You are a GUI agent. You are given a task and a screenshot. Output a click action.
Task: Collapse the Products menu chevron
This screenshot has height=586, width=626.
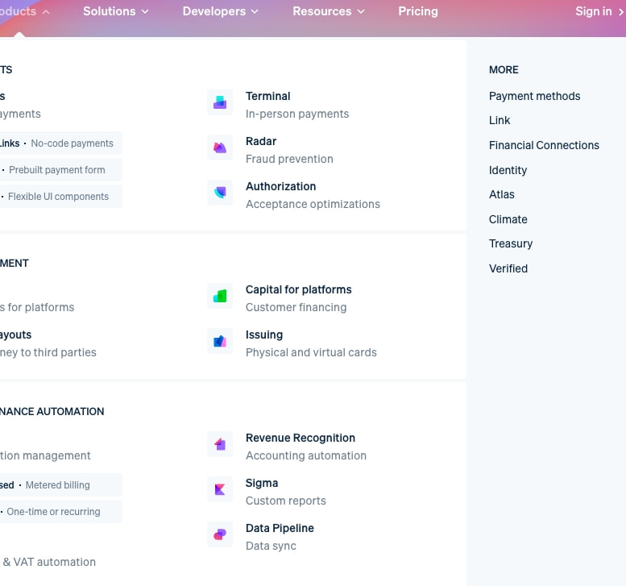coord(46,12)
